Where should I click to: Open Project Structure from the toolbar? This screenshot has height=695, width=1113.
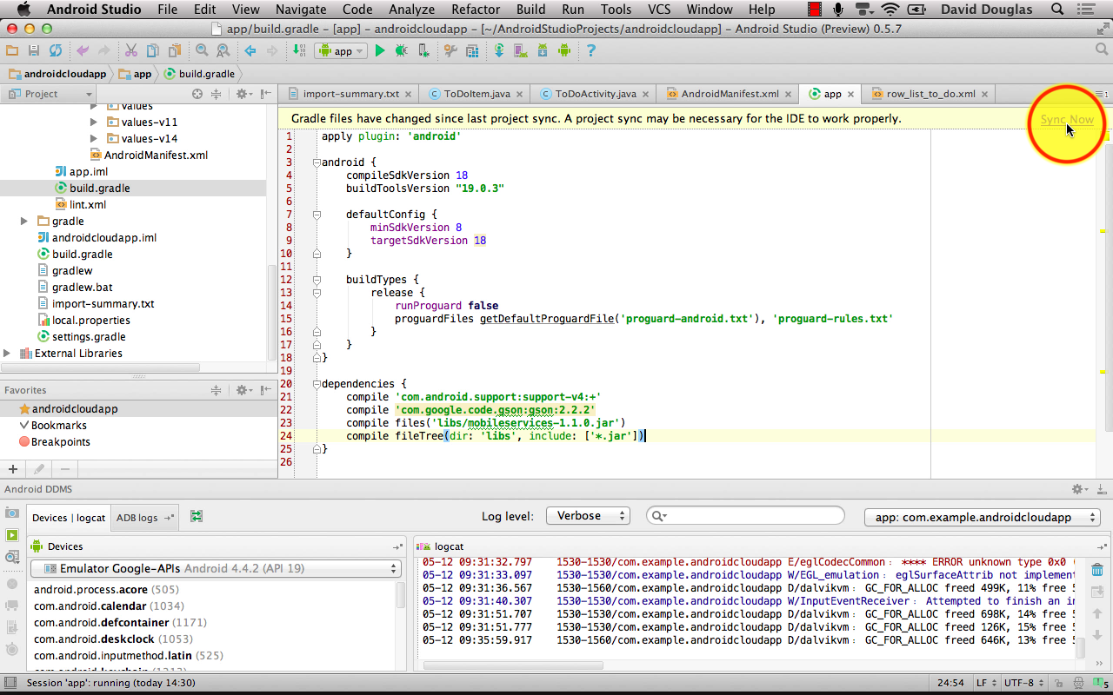coord(471,51)
